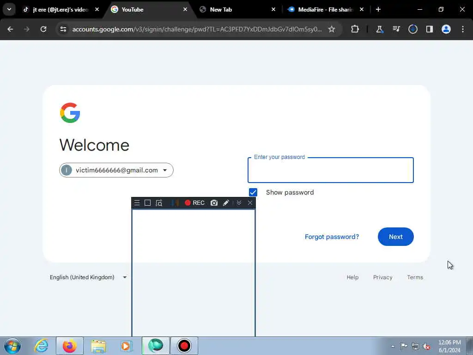Open the network tray icon
473x355 pixels.
415,347
